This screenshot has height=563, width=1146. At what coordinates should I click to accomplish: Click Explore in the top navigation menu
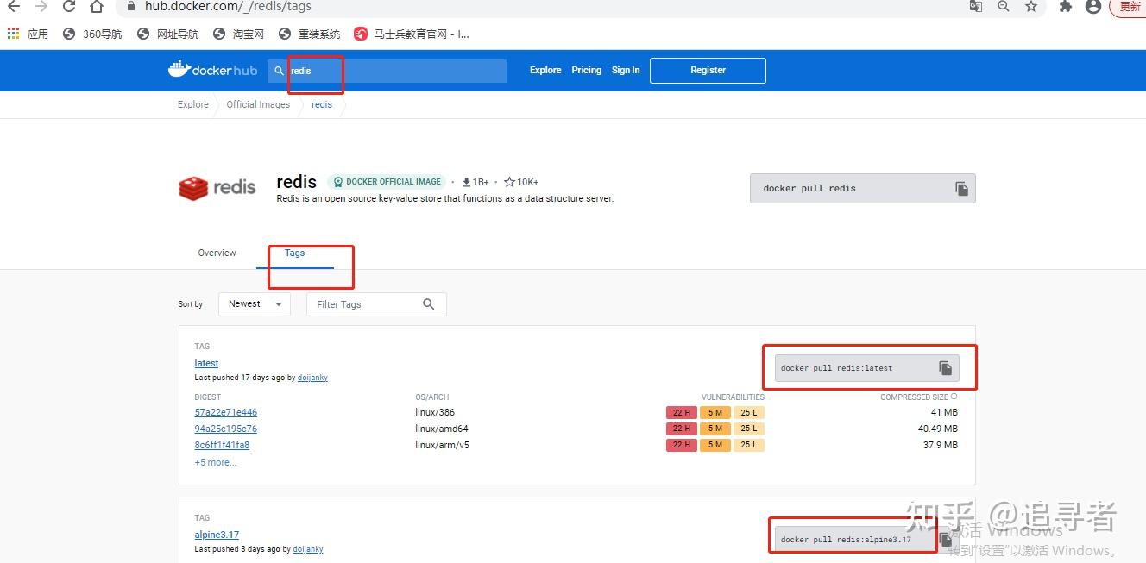[545, 70]
